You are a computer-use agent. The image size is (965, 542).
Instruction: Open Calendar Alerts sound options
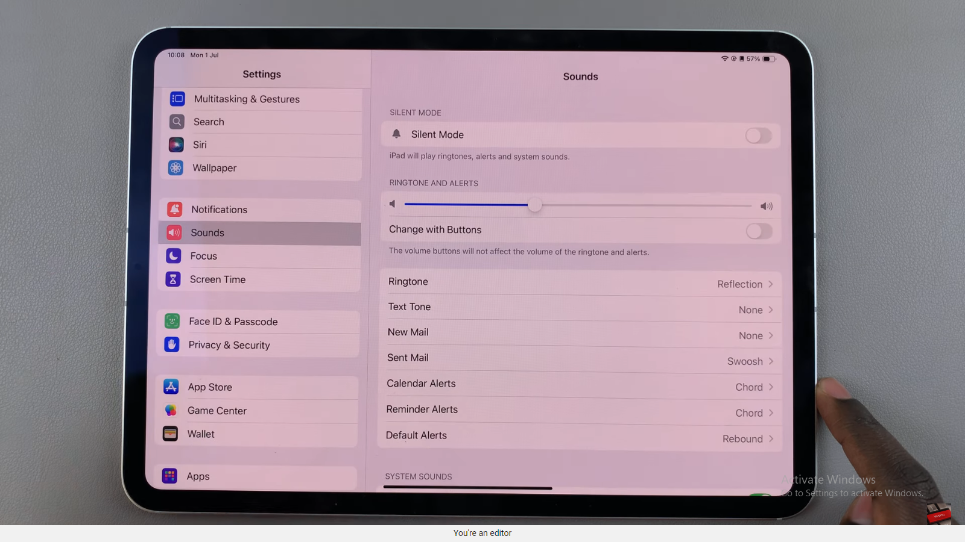[x=580, y=385]
